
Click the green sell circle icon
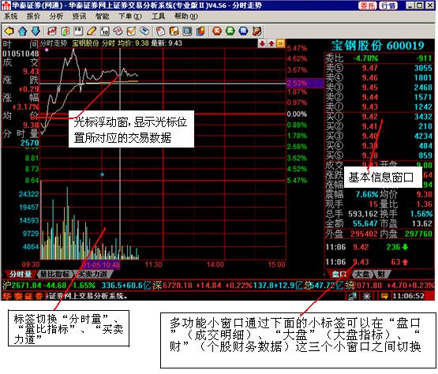230,31
